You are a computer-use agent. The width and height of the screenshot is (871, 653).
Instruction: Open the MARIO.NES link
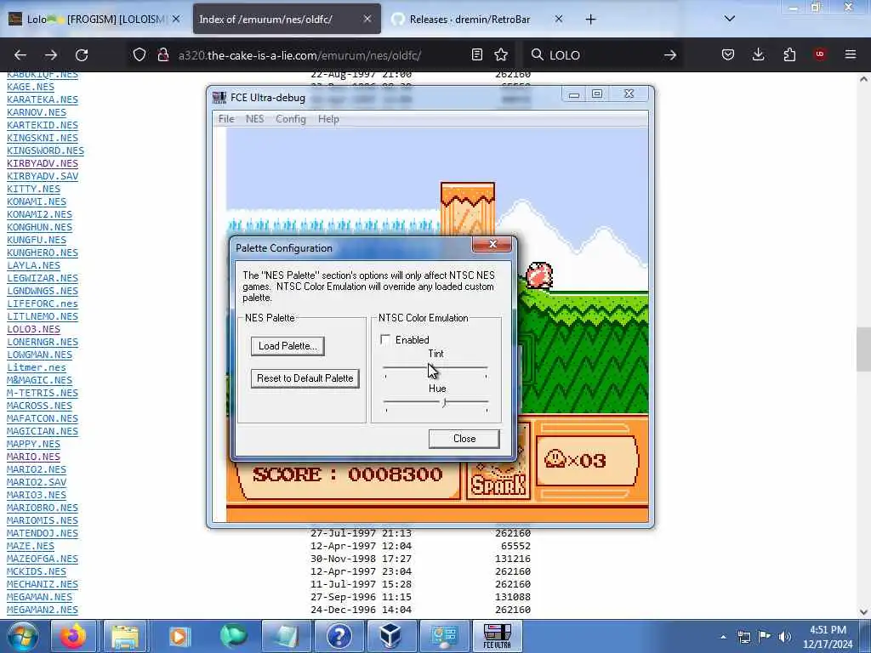point(33,457)
